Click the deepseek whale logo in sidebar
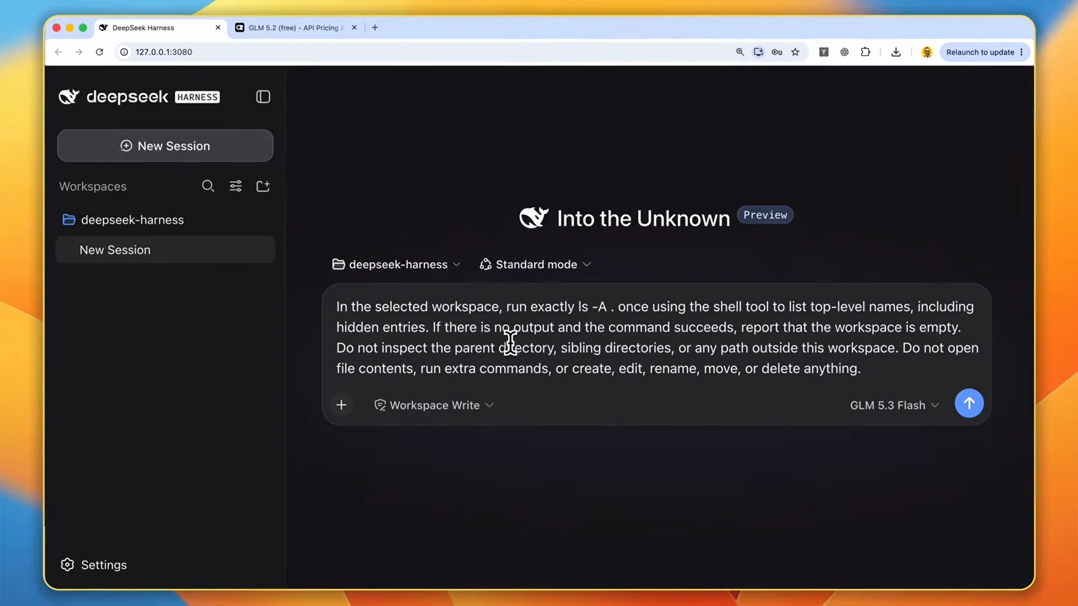Viewport: 1078px width, 606px height. coord(69,97)
